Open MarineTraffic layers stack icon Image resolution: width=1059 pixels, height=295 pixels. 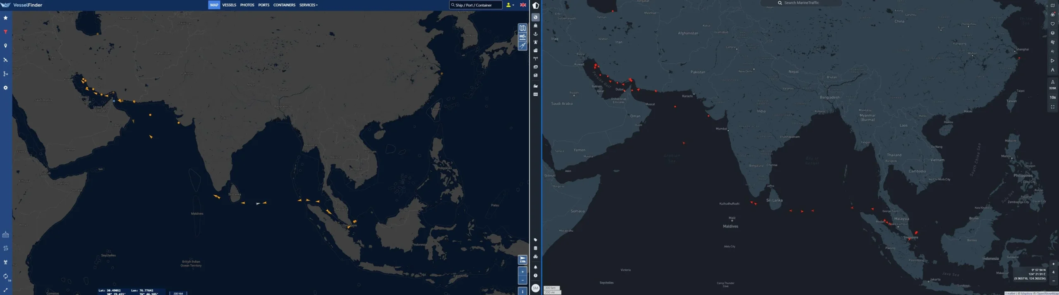(1053, 33)
